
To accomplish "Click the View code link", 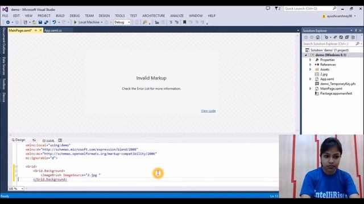I will point(208,111).
